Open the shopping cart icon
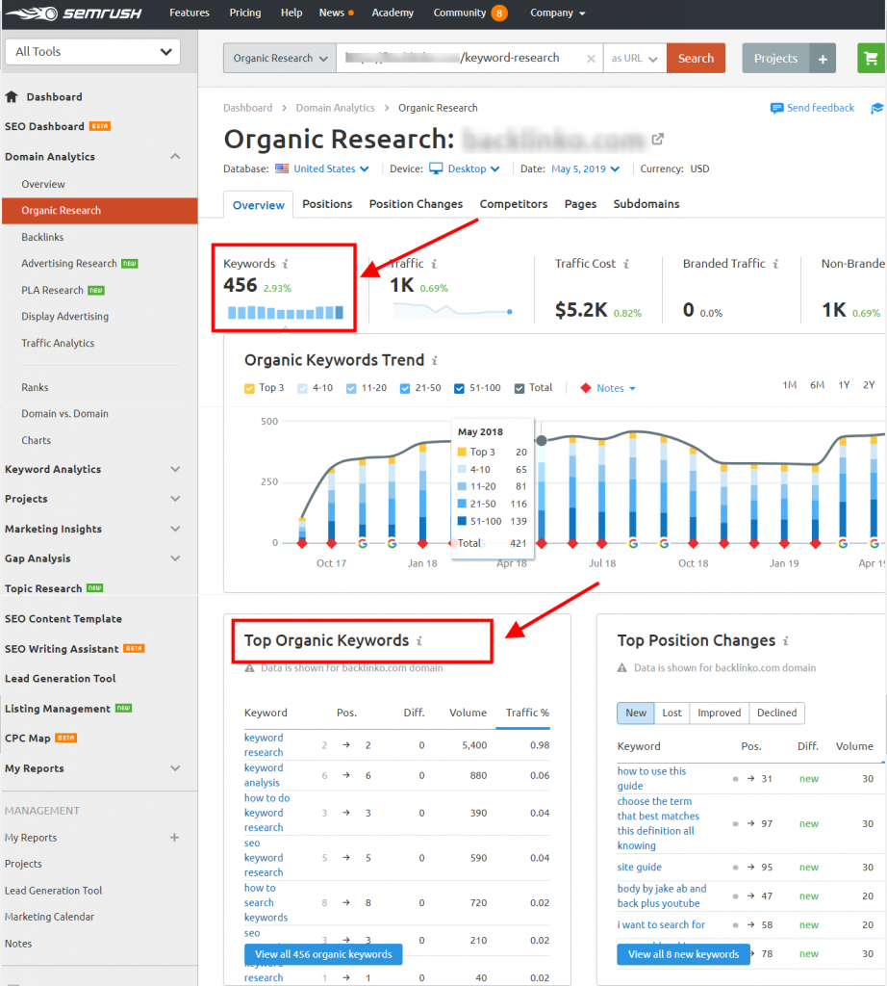Image resolution: width=887 pixels, height=986 pixels. click(872, 59)
